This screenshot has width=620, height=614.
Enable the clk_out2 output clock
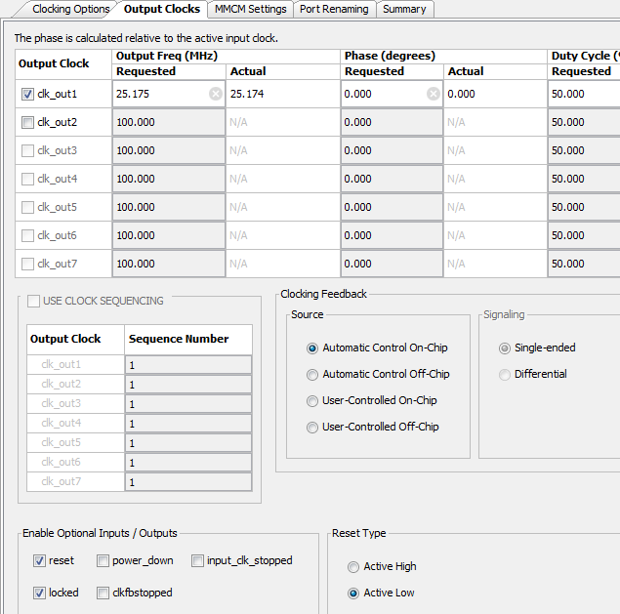(x=27, y=123)
